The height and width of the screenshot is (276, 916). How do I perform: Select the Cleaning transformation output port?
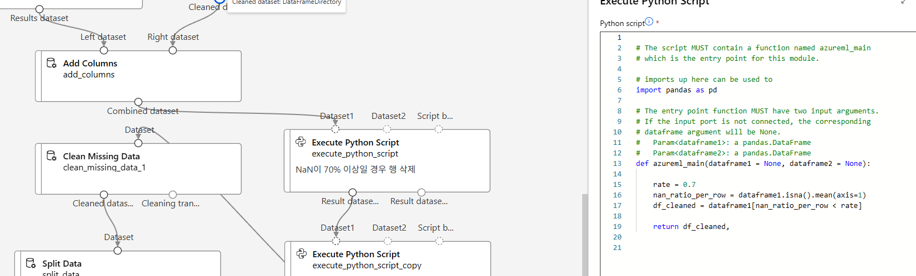(x=172, y=195)
